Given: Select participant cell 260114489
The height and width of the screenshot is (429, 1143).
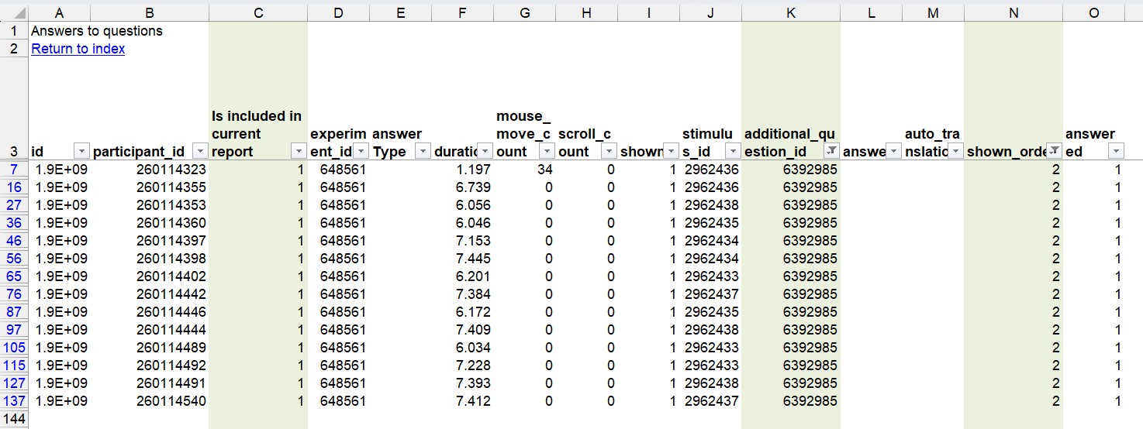Looking at the screenshot, I should point(150,348).
